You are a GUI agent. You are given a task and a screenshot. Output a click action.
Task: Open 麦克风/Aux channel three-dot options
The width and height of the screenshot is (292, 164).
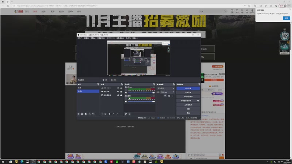coord(126,90)
